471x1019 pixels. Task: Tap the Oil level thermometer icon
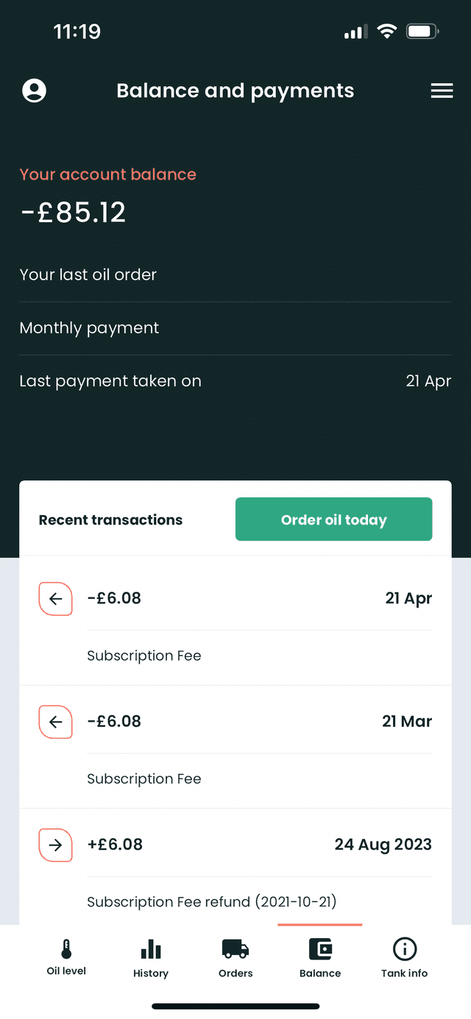tap(65, 951)
